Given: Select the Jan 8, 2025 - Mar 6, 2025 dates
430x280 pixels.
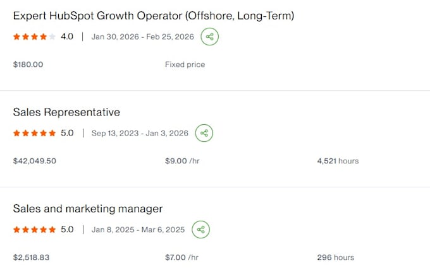Looking at the screenshot, I should (138, 230).
